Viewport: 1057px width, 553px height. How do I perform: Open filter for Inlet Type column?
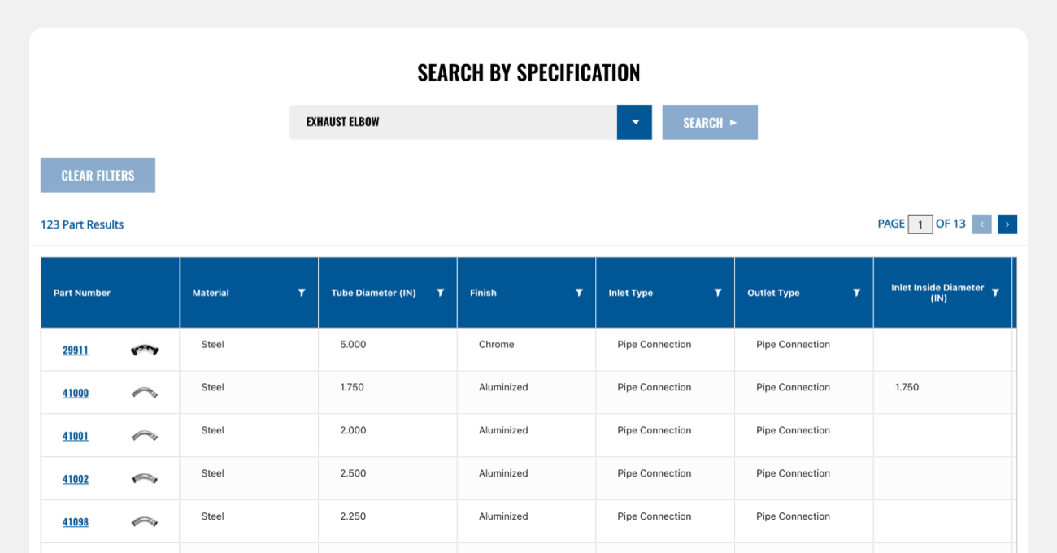(x=718, y=293)
